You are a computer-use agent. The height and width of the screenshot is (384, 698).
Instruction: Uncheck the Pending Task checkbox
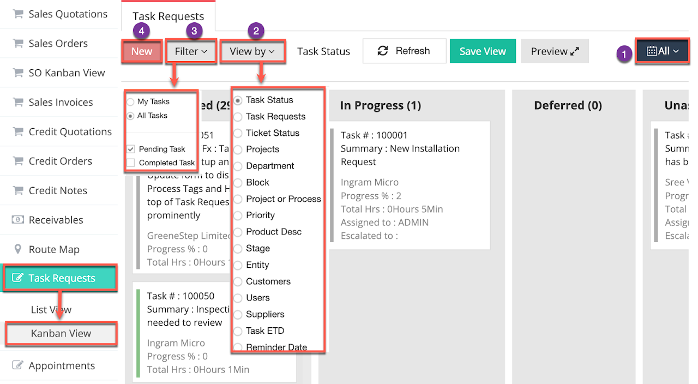click(x=130, y=149)
